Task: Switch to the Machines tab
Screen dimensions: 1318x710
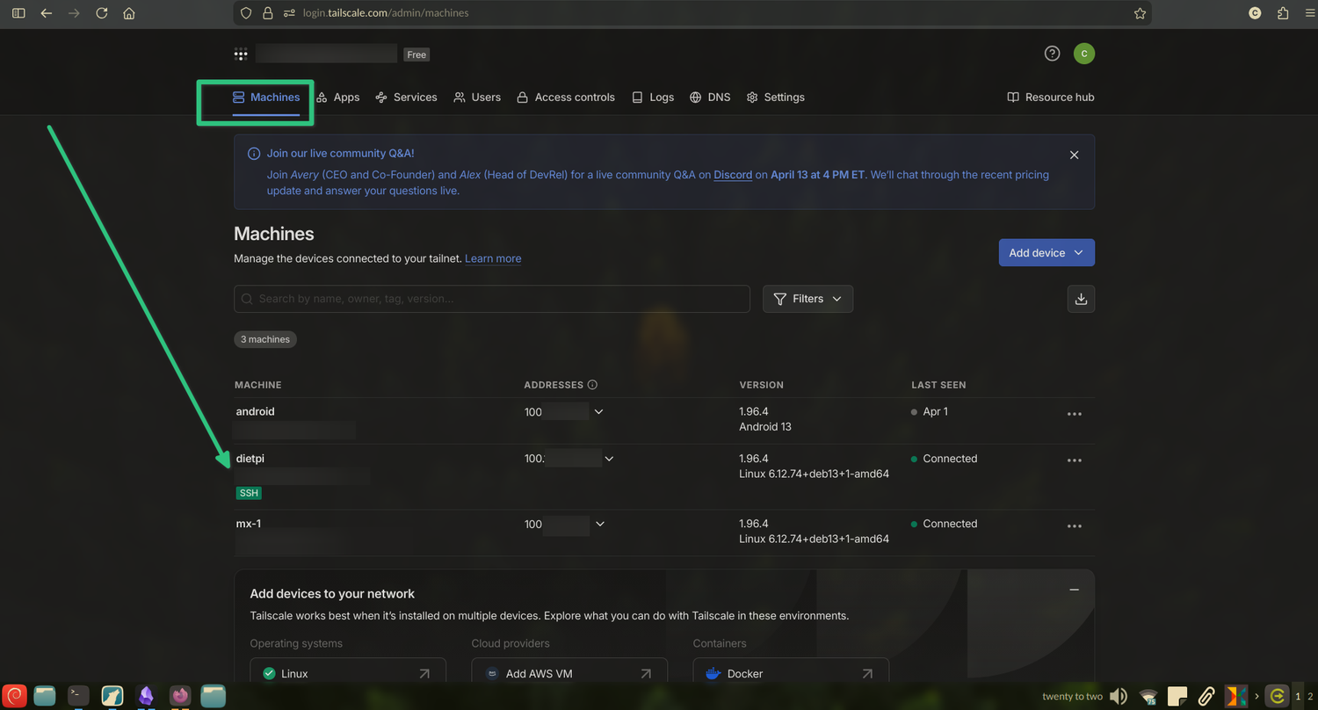Action: [x=266, y=98]
